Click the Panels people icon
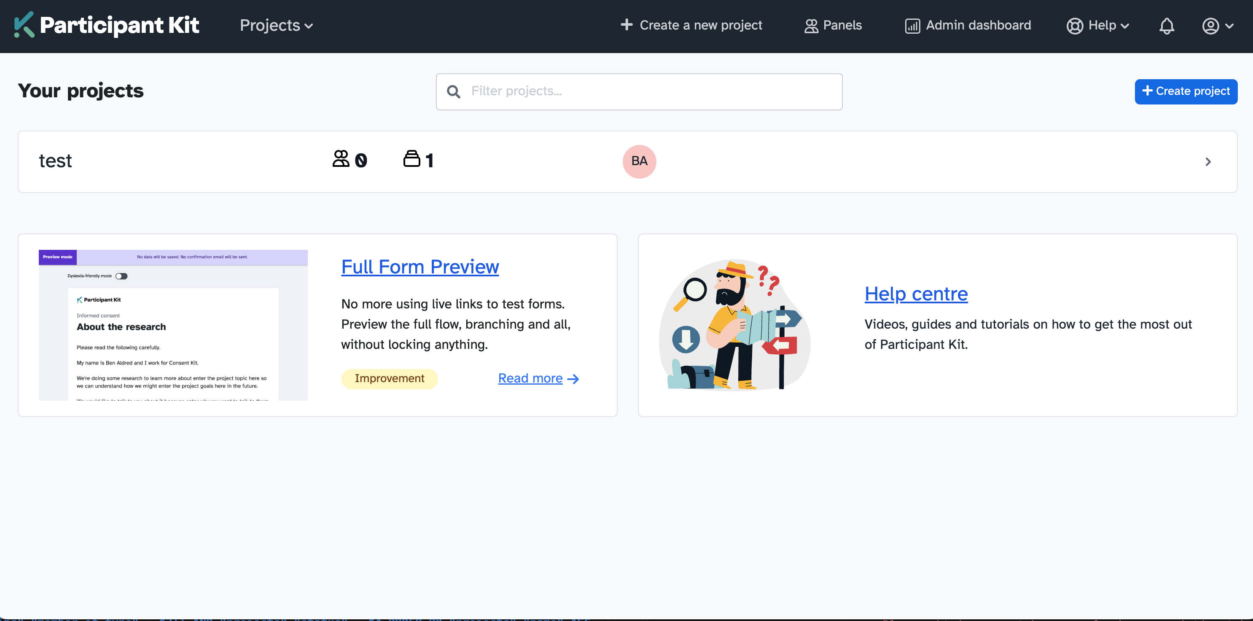 (x=811, y=26)
